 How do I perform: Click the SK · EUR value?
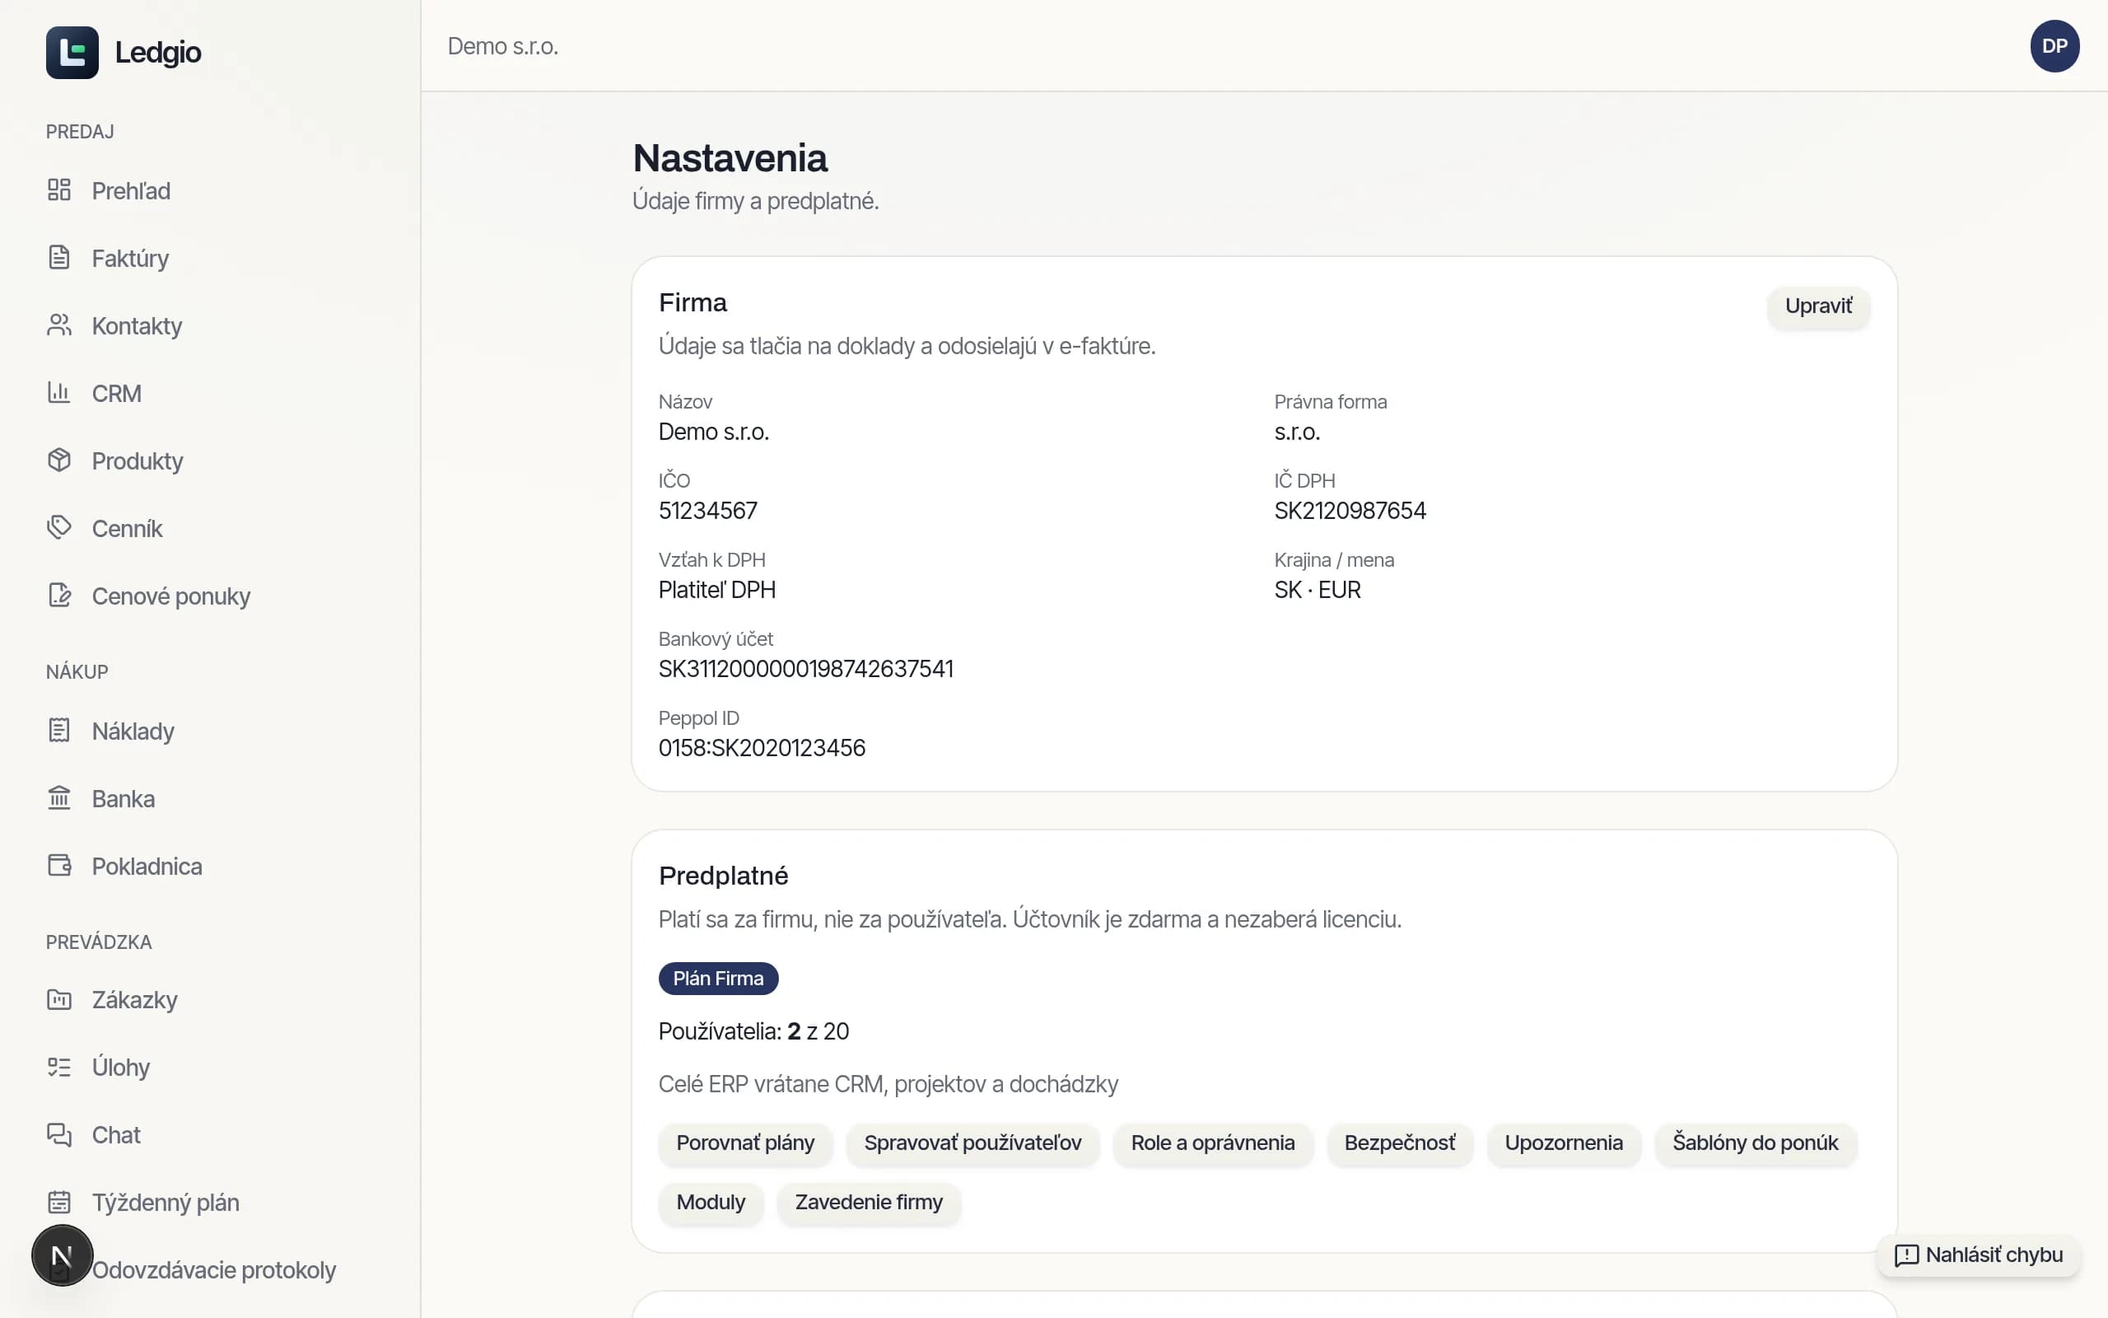click(x=1317, y=590)
